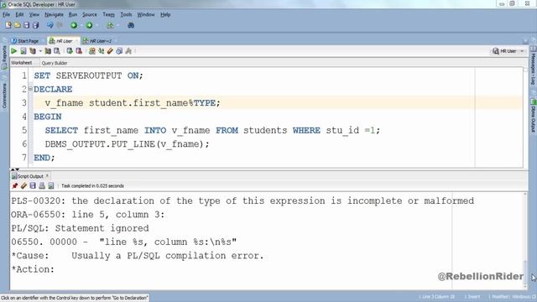Run the statement with green play icon
The width and height of the screenshot is (537, 302).
point(14,51)
